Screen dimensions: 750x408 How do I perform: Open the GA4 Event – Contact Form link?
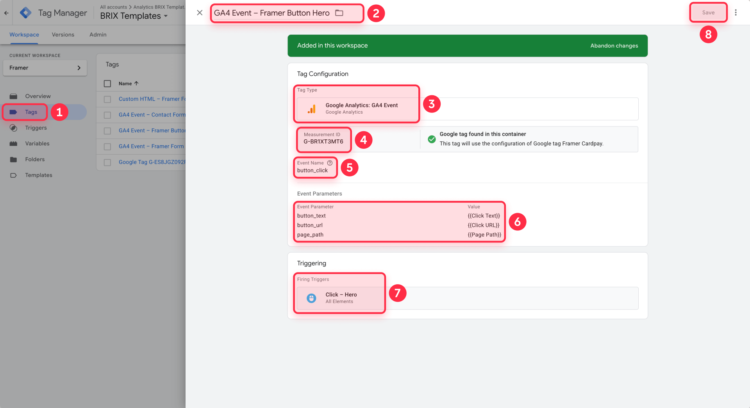point(152,115)
